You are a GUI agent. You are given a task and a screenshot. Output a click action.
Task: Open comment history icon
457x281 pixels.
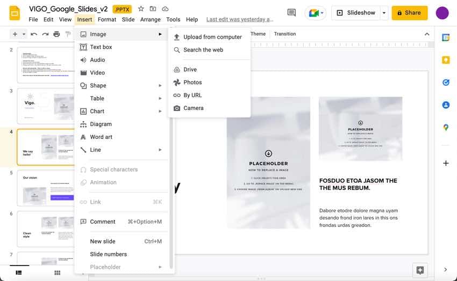[x=291, y=13]
